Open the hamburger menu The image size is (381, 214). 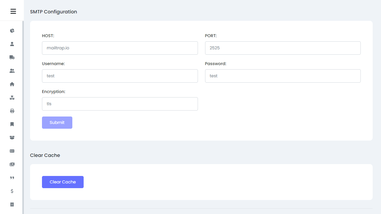(13, 11)
